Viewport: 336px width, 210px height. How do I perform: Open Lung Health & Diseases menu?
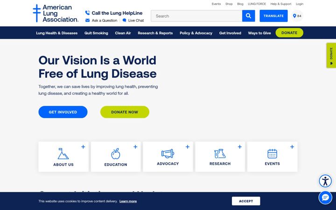[57, 33]
